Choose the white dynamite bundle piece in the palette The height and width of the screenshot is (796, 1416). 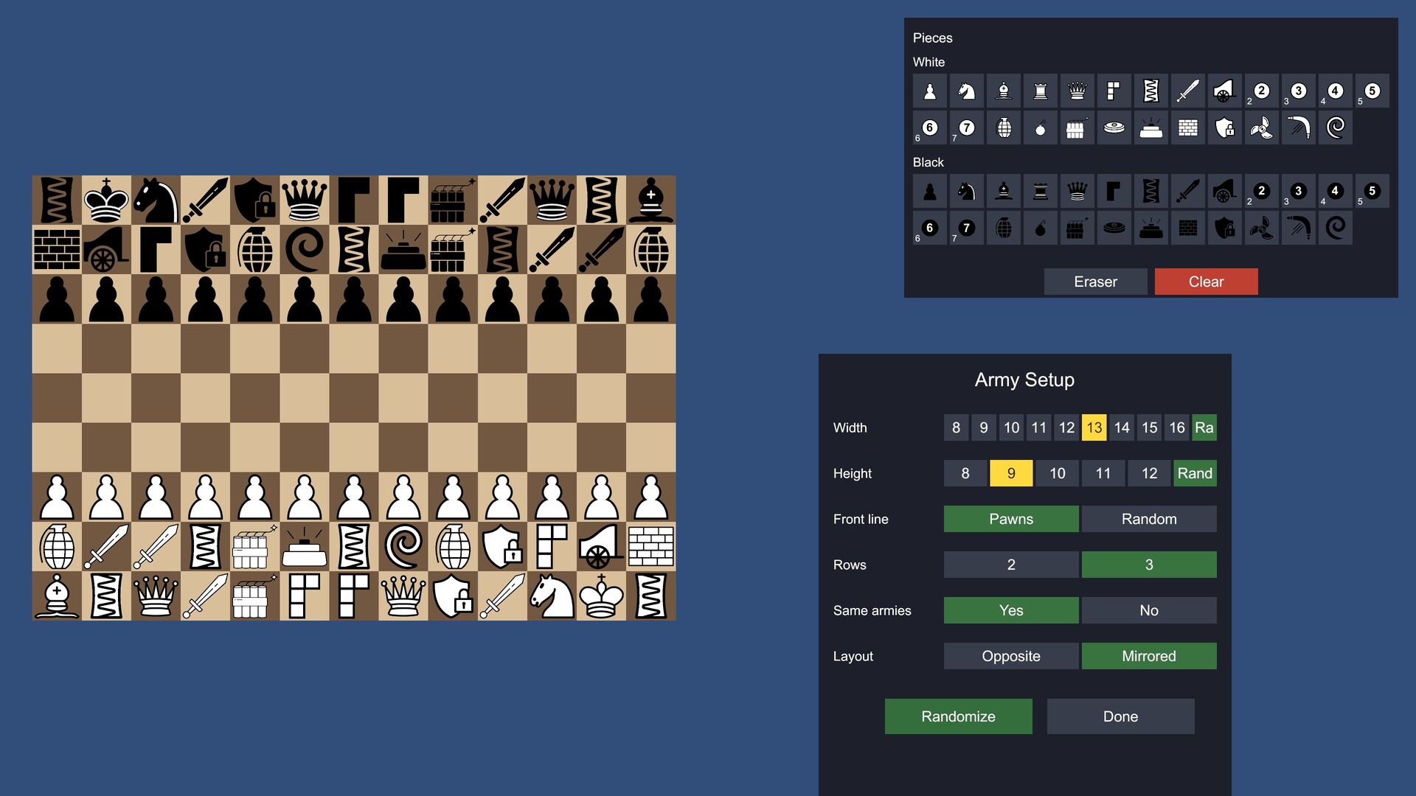click(1077, 128)
